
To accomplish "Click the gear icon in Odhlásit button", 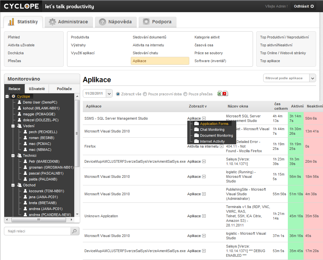I will 312,6.
